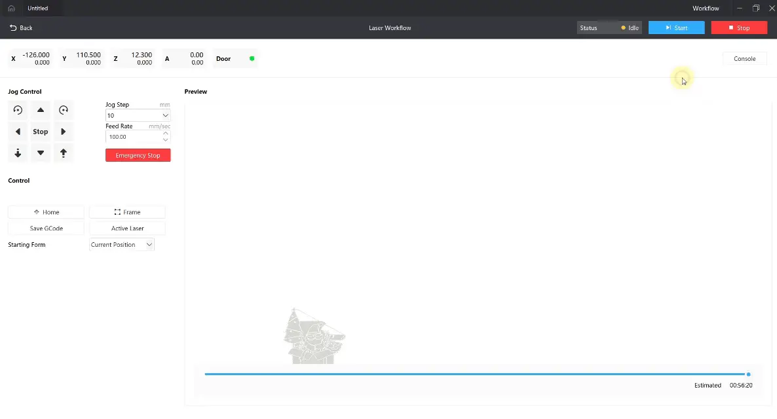Start the laser job

tap(676, 28)
